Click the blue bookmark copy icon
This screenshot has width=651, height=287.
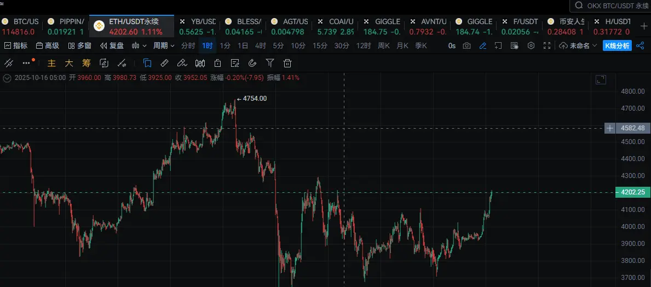coord(147,63)
